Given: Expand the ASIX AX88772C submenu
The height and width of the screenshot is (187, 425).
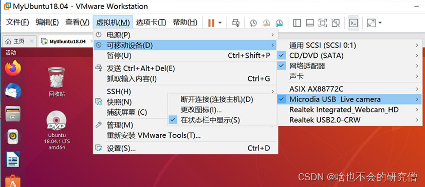Looking at the screenshot, I should pyautogui.click(x=349, y=89).
